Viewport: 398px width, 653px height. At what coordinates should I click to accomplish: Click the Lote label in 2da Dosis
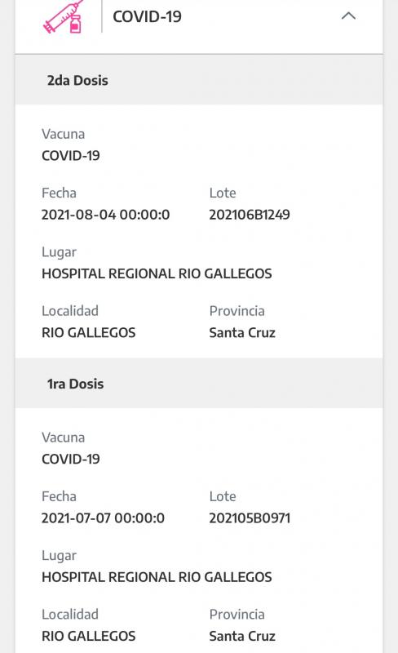[x=223, y=193]
